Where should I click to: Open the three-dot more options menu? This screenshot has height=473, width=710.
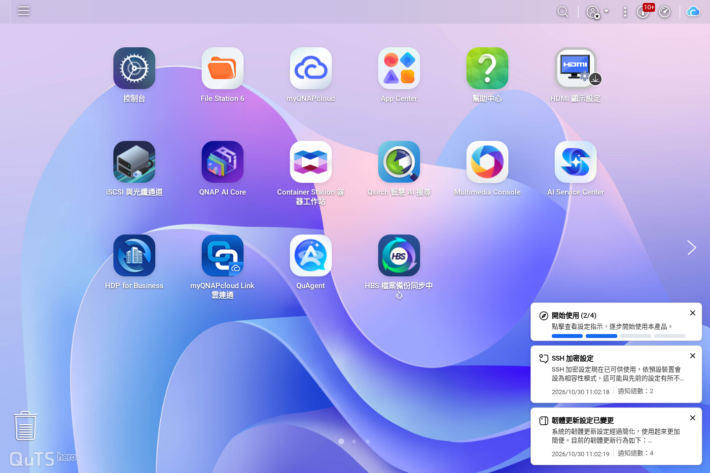(625, 12)
